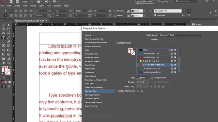Open the Bridge icon in app bar

(11, 1)
